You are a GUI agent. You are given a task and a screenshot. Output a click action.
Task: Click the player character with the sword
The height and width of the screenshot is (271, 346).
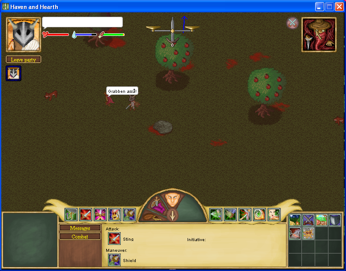coord(133,103)
